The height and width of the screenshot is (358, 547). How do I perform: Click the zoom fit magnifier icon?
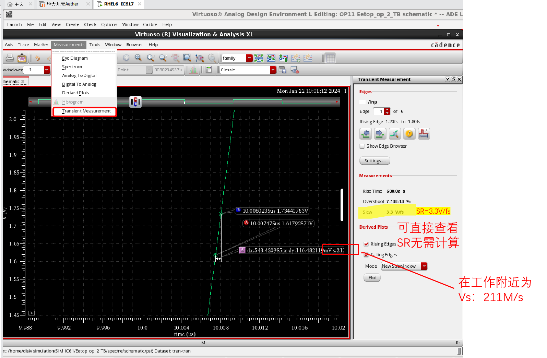click(138, 58)
